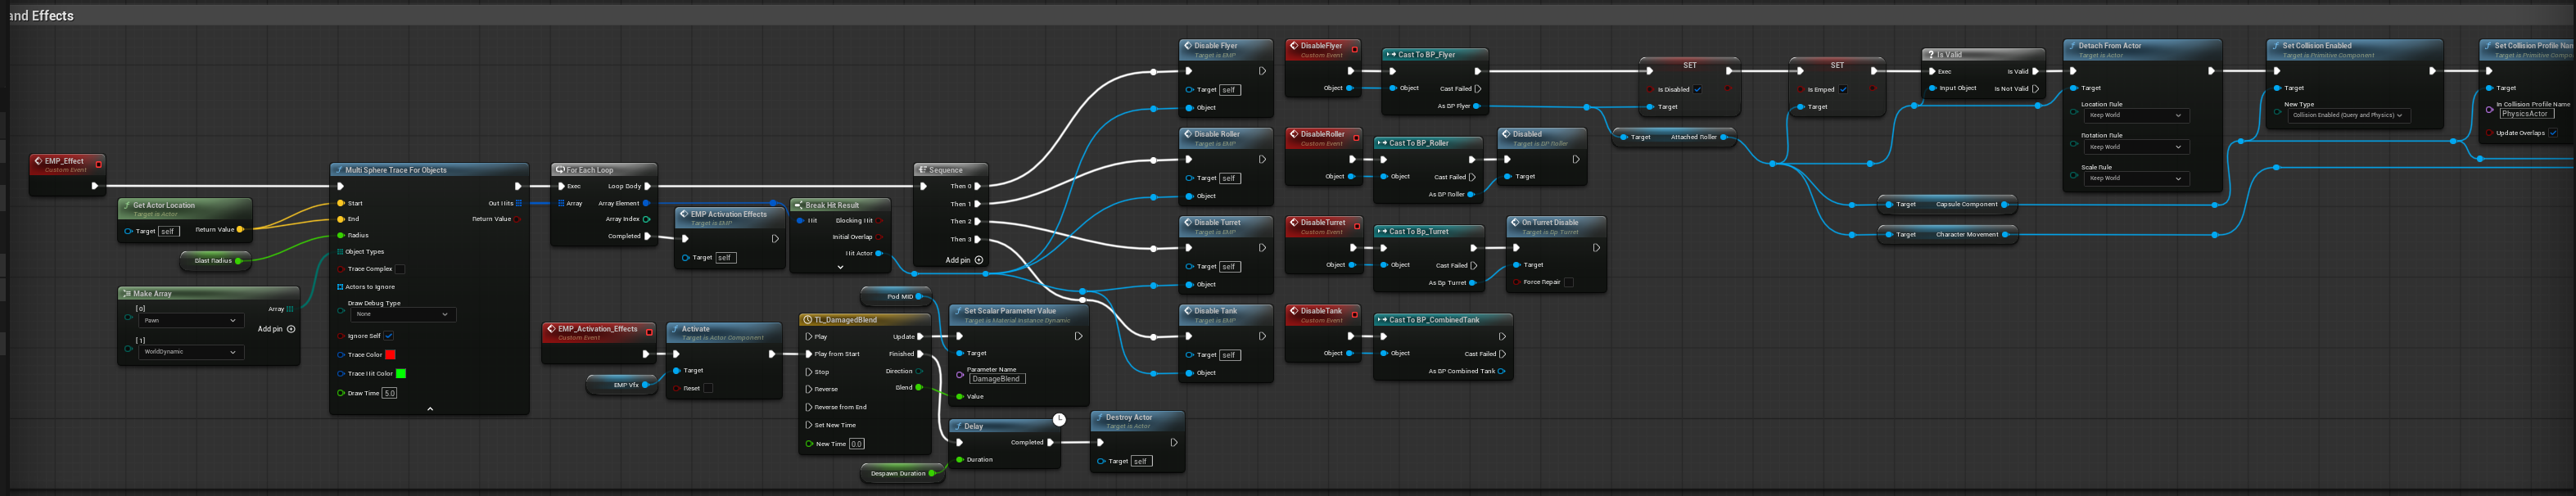Click the Cast To BP_Flyer cast icon

click(x=1390, y=55)
